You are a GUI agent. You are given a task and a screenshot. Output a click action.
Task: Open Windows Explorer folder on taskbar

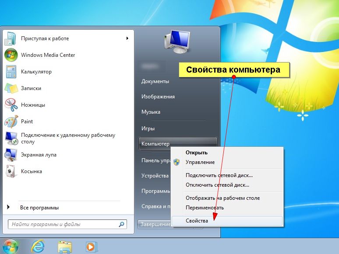tap(65, 246)
